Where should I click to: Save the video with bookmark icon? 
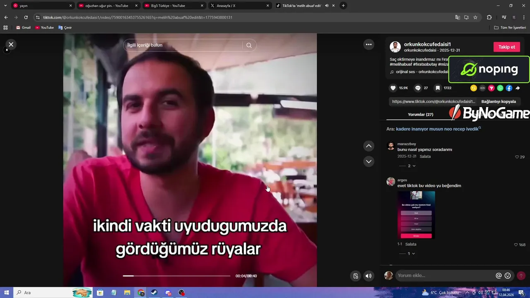coord(437,88)
